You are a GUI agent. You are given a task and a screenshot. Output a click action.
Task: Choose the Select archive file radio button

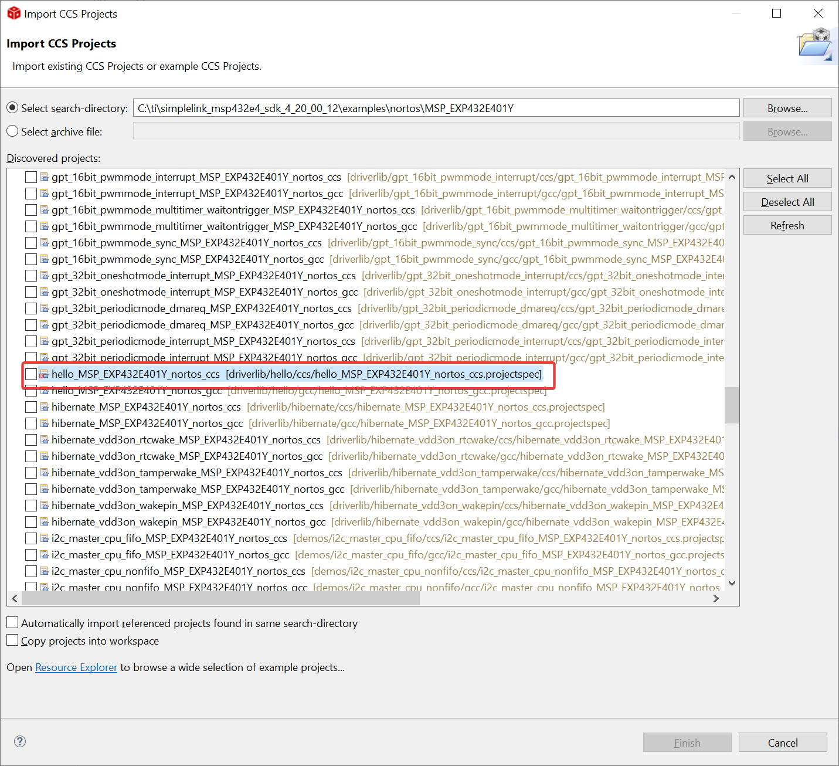click(x=12, y=131)
